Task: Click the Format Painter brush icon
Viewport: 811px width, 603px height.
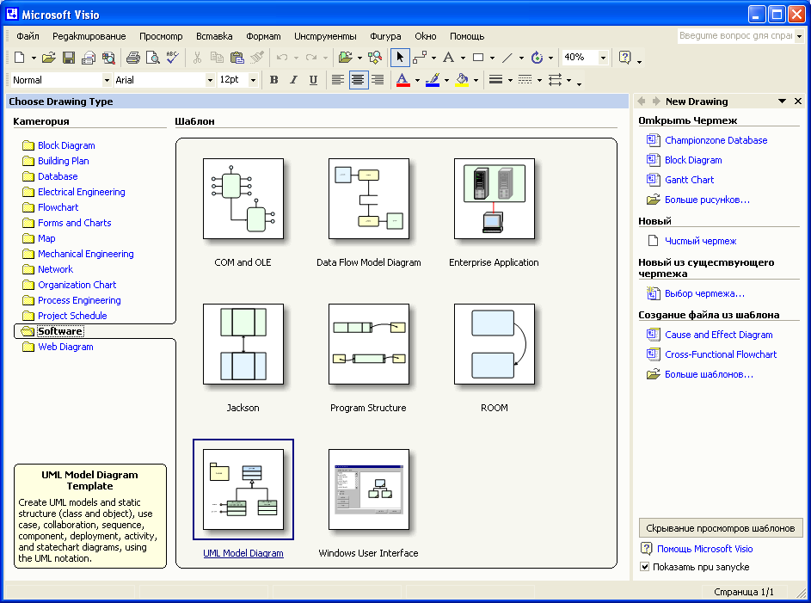Action: click(x=257, y=58)
